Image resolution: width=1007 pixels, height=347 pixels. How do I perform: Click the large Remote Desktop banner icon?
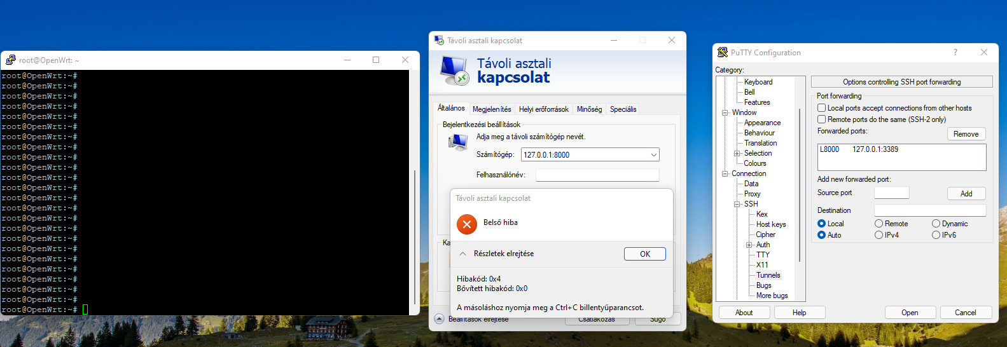click(x=454, y=71)
